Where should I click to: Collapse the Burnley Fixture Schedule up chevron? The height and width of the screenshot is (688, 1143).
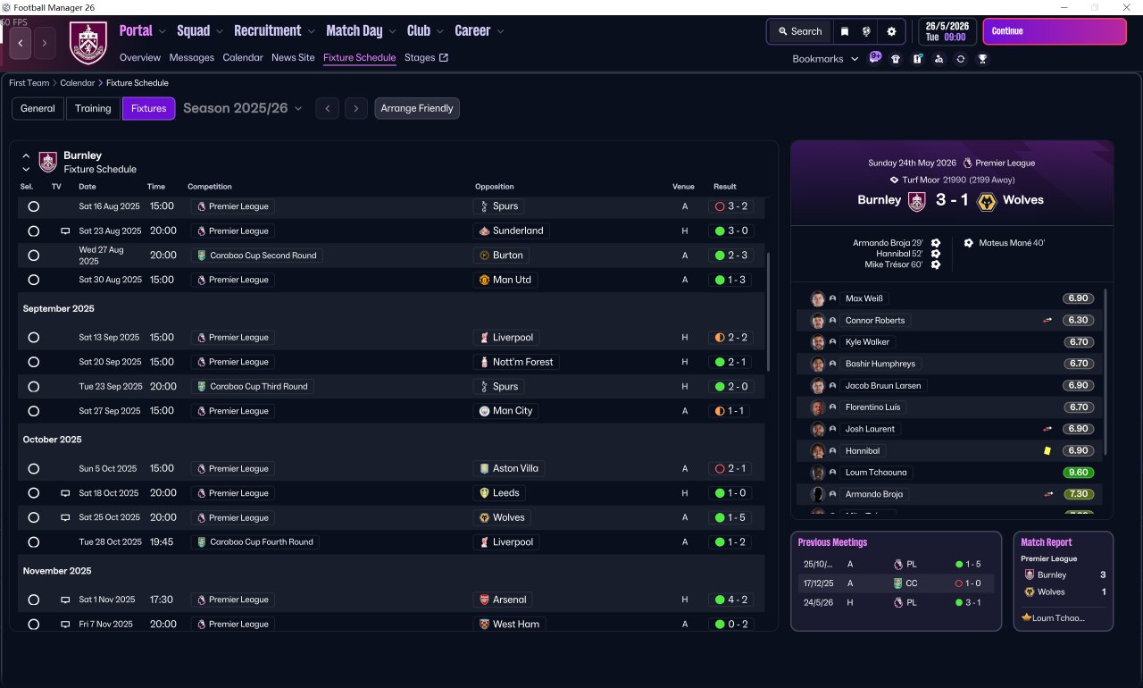27,155
